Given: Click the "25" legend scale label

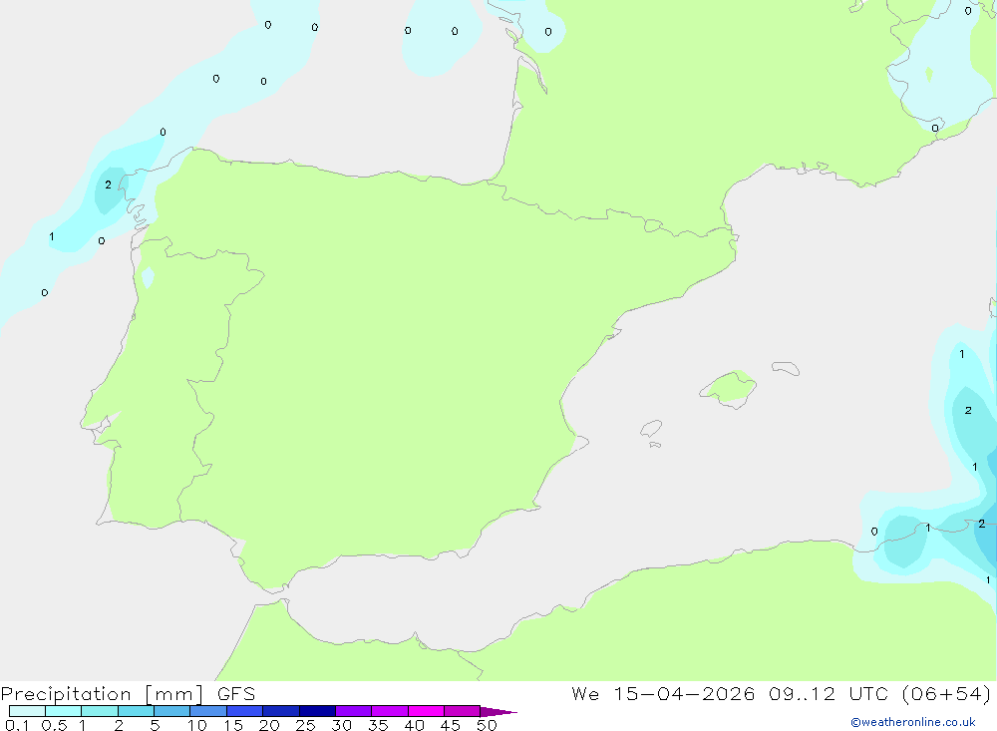Looking at the screenshot, I should (x=305, y=725).
